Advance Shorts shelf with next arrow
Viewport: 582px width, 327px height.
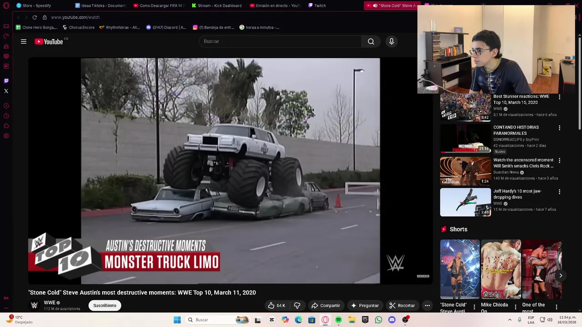561,275
